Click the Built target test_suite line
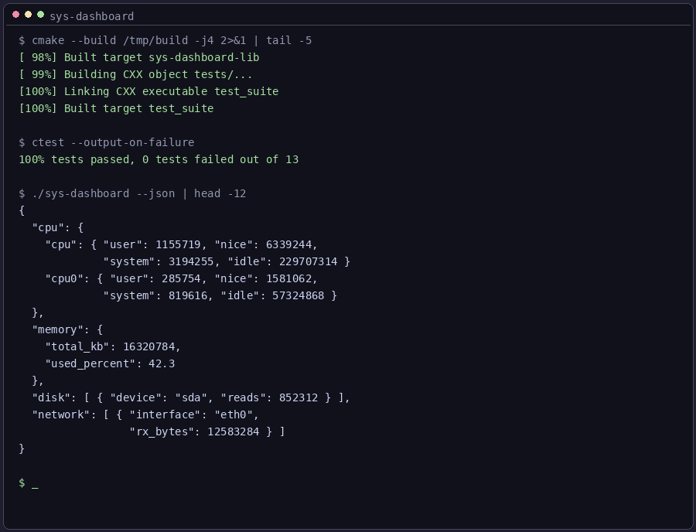 pyautogui.click(x=116, y=108)
